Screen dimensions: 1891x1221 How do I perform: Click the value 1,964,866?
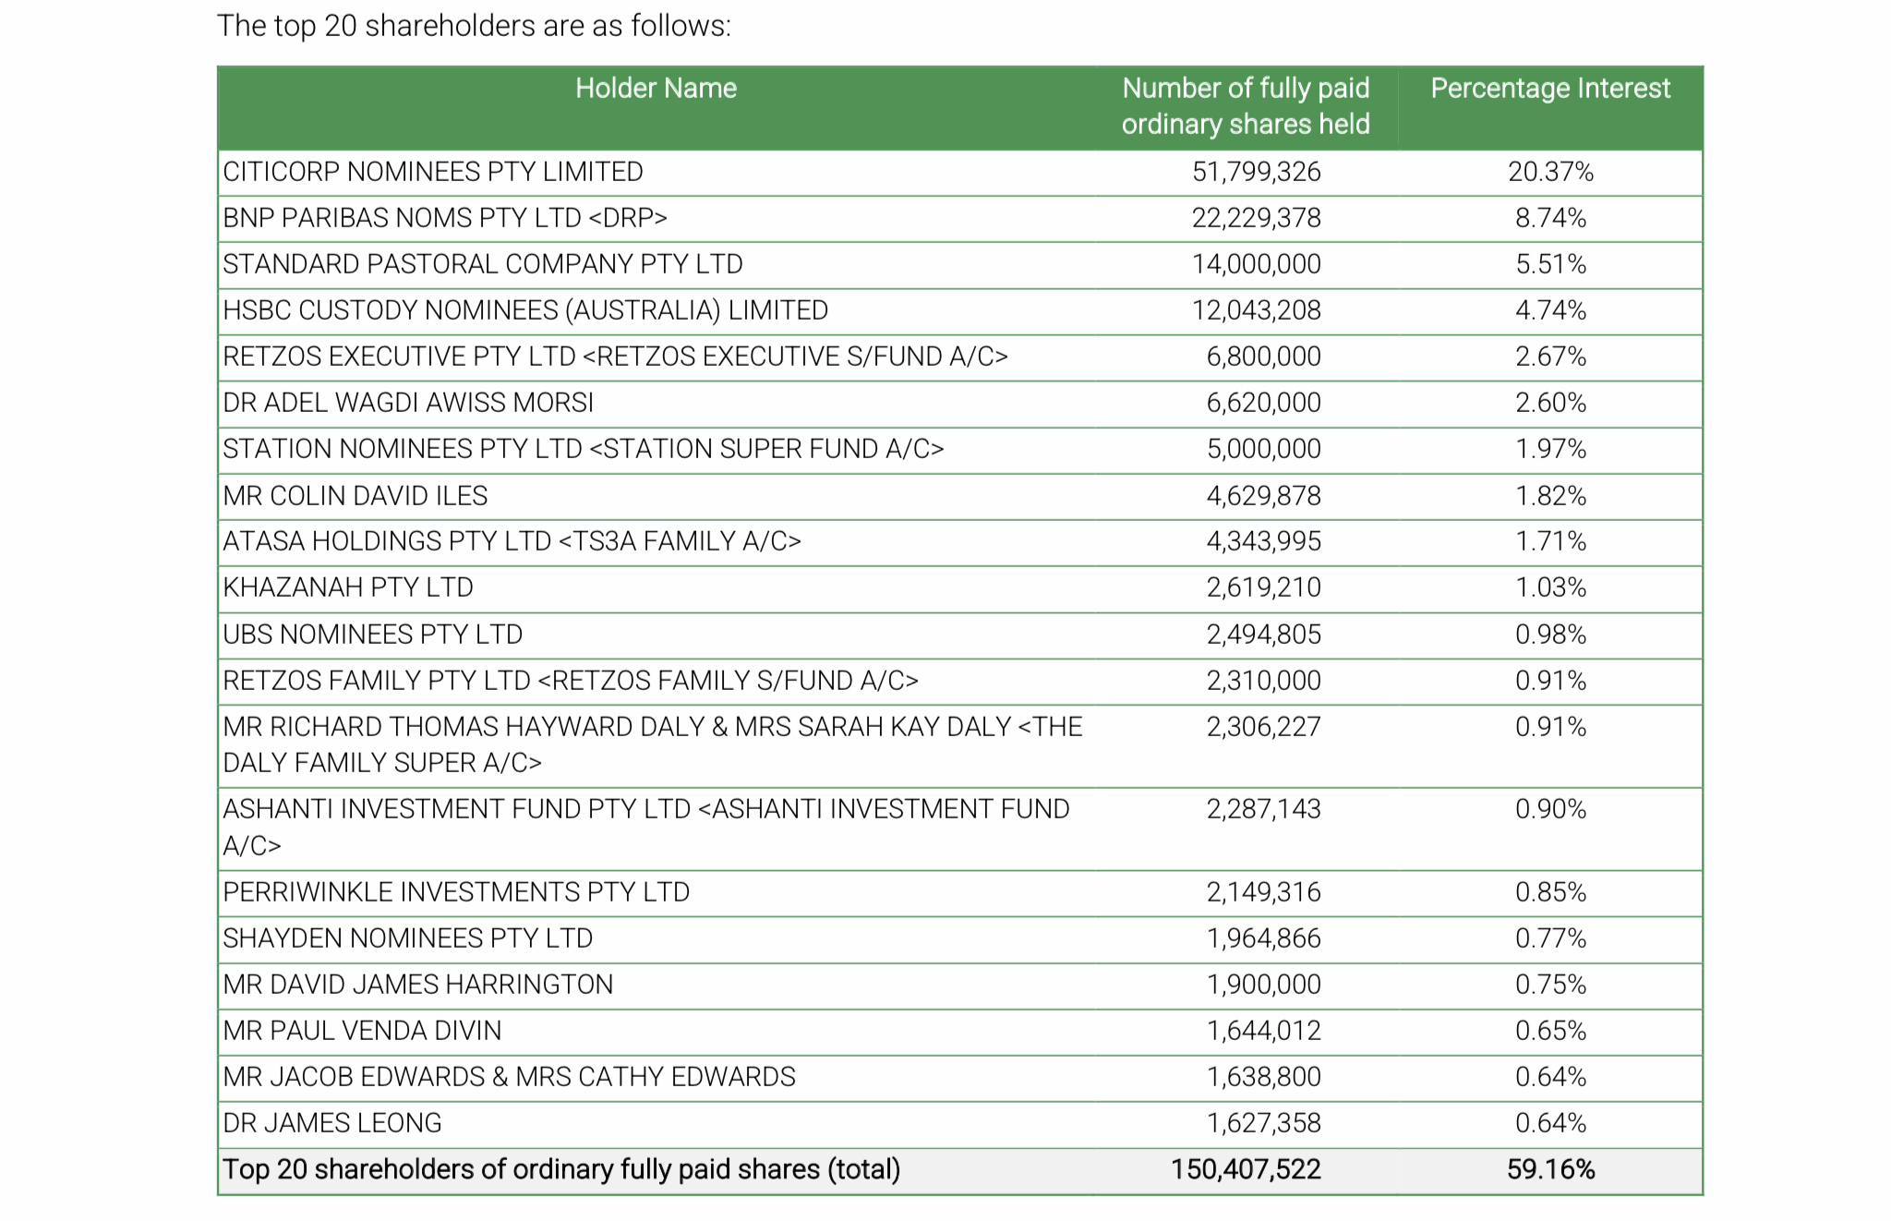(x=1263, y=938)
